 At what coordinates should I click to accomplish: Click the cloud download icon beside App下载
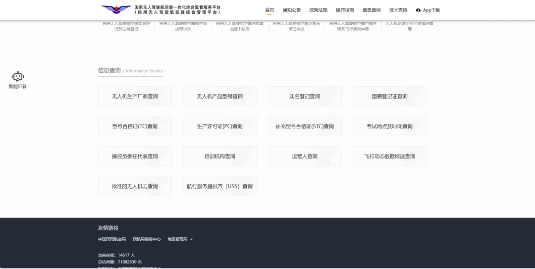pyautogui.click(x=418, y=10)
